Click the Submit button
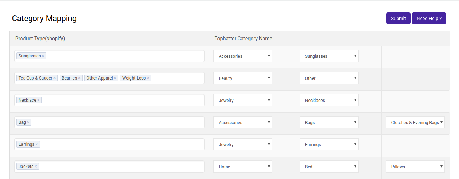This screenshot has width=459, height=179. click(398, 18)
